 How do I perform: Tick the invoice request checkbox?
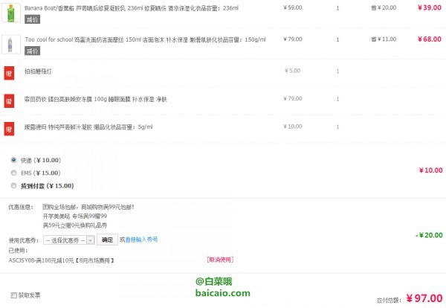13,295
